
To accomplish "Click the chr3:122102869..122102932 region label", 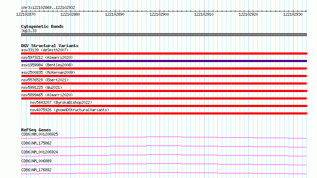I will point(48,7).
